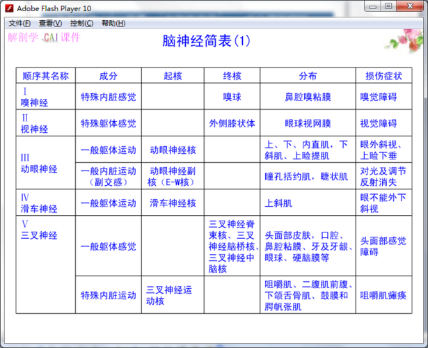The height and width of the screenshot is (348, 428).
Task: Click the Adobe Flash Player title bar icon
Action: [8, 6]
